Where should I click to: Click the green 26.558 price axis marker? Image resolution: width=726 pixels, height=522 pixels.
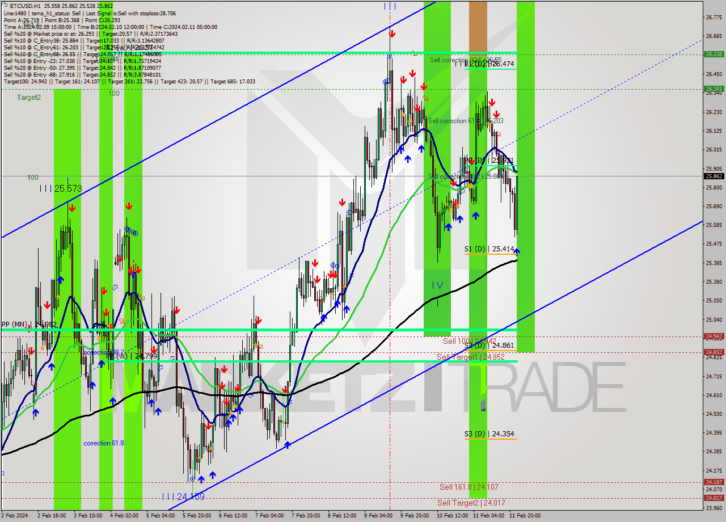click(714, 54)
